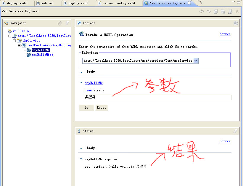This screenshot has width=243, height=186.
Task: Click the sayHelloMrResponse text
Action: 101,159
